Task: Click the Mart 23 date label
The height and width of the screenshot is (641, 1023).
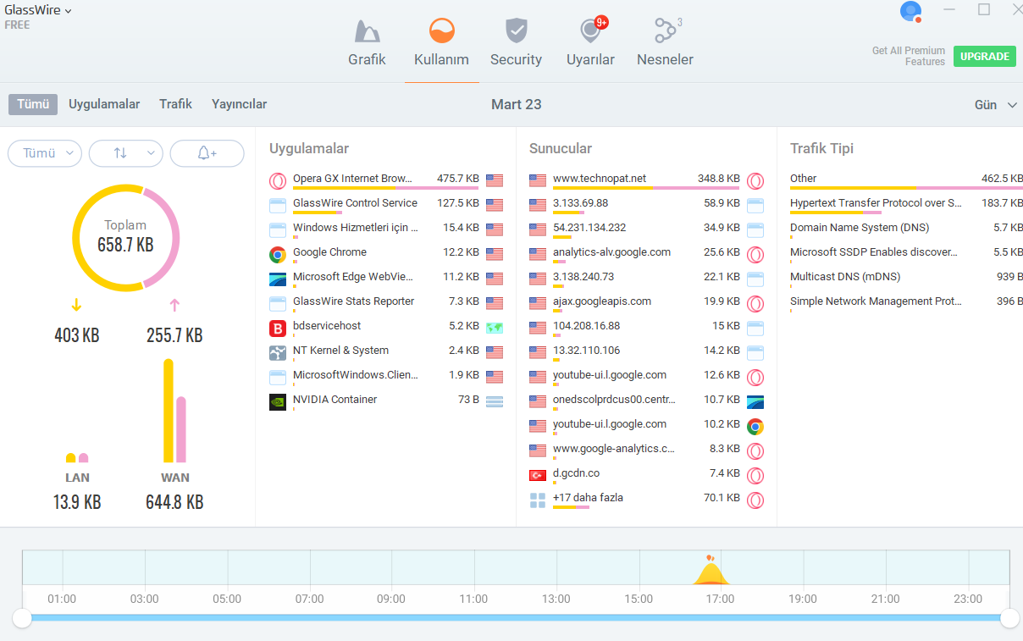Action: tap(517, 105)
